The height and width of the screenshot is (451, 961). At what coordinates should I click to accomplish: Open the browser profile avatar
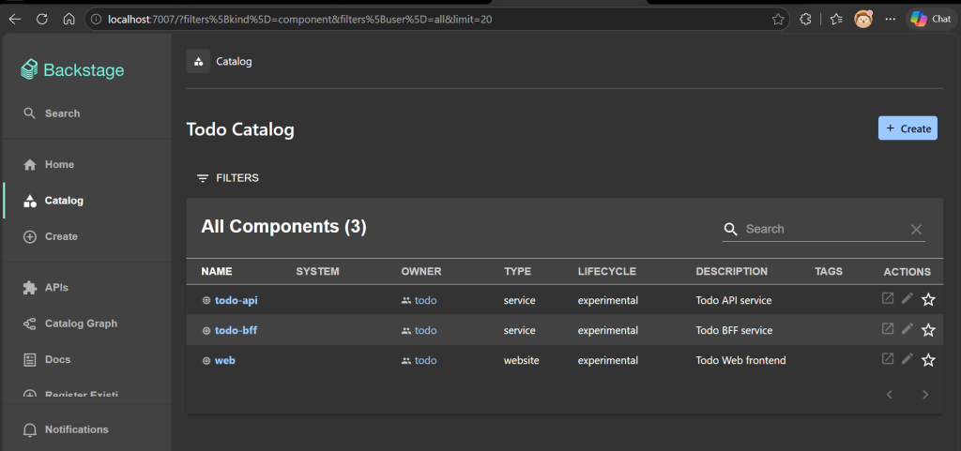click(863, 19)
